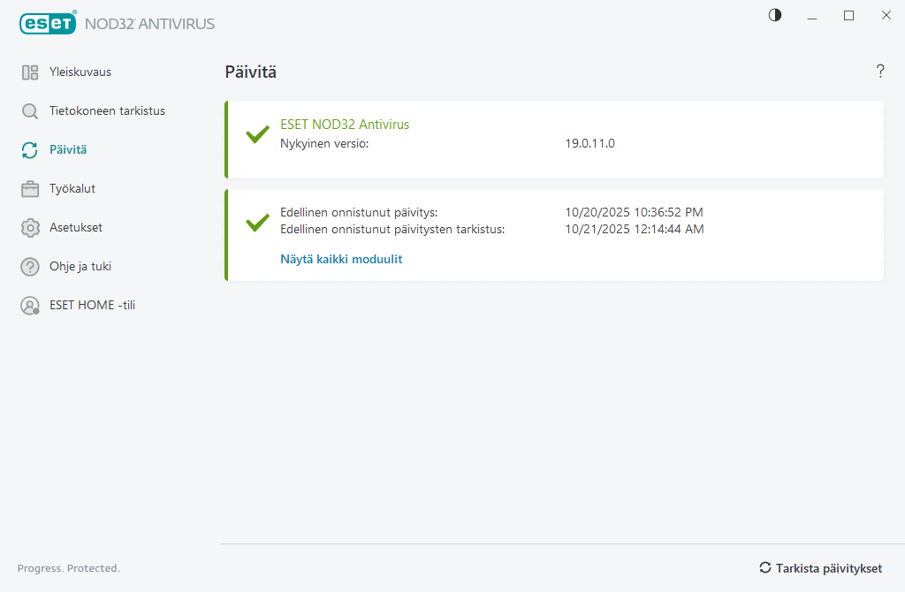905x592 pixels.
Task: Open help with the question mark icon
Action: [880, 72]
